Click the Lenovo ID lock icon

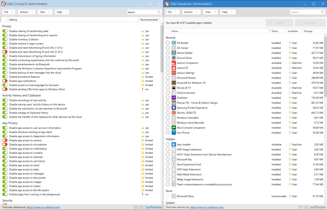point(174,68)
